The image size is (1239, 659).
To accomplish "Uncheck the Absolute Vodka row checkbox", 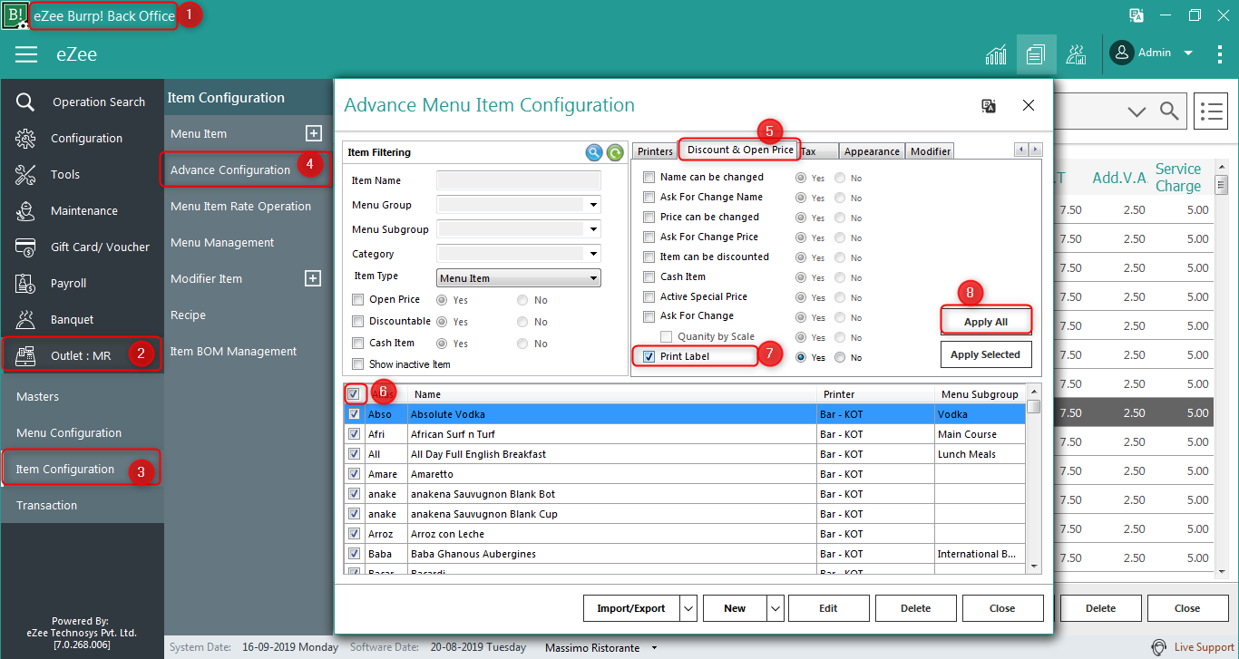I will 354,414.
